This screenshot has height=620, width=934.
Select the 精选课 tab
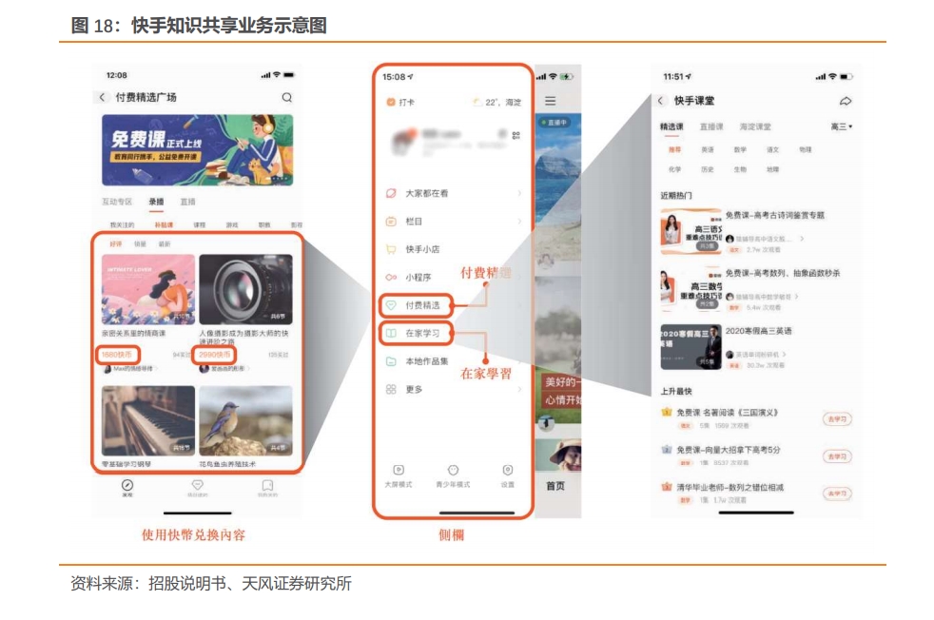click(x=671, y=126)
